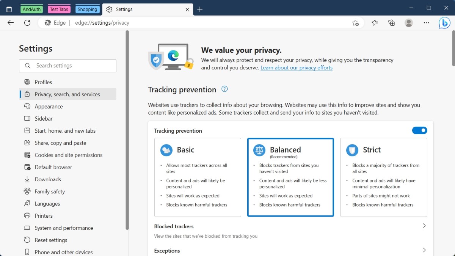Open the tab actions menu icon
Image resolution: width=455 pixels, height=256 pixels.
9,9
